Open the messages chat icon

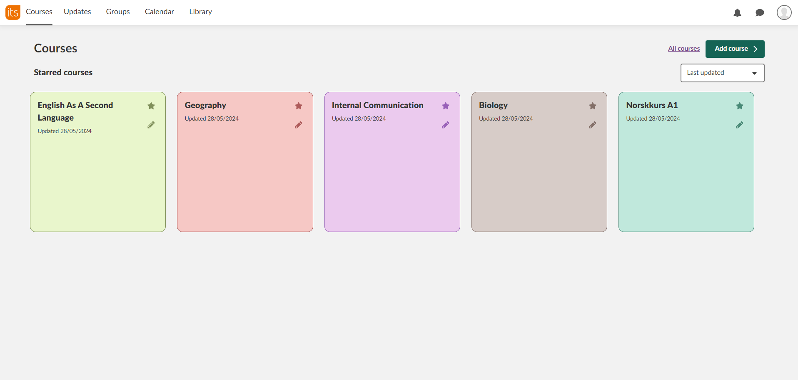tap(760, 13)
